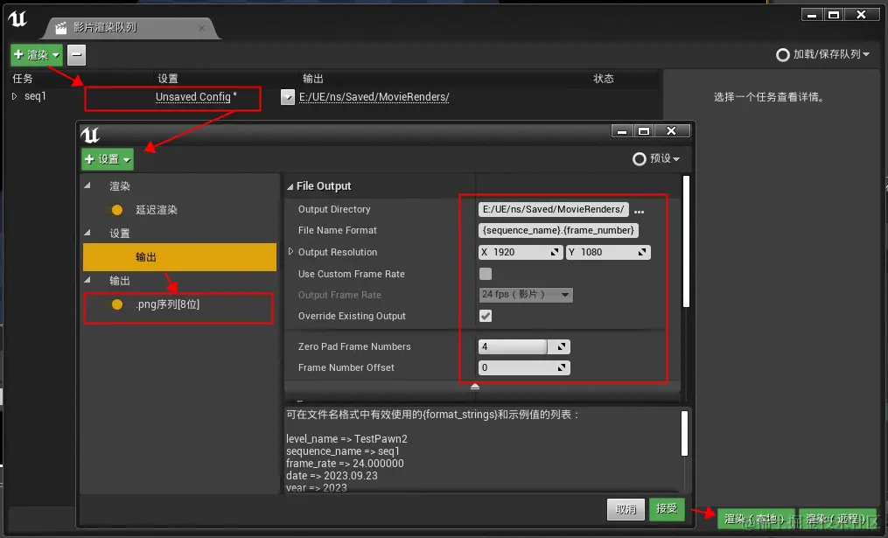Click the frame_rate => 24.000000 line
888x538 pixels.
click(x=345, y=464)
